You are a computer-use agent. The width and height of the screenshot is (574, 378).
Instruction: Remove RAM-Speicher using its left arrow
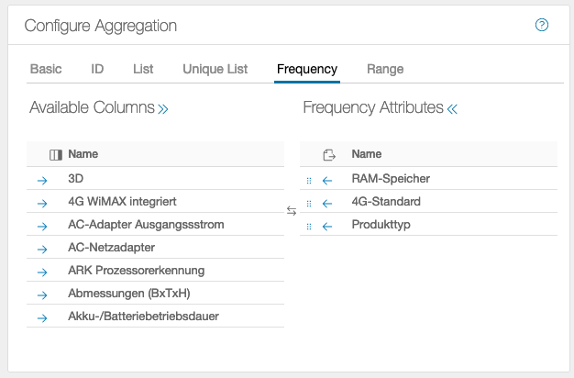[327, 180]
